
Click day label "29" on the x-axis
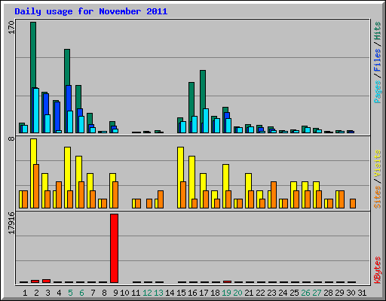point(339,293)
